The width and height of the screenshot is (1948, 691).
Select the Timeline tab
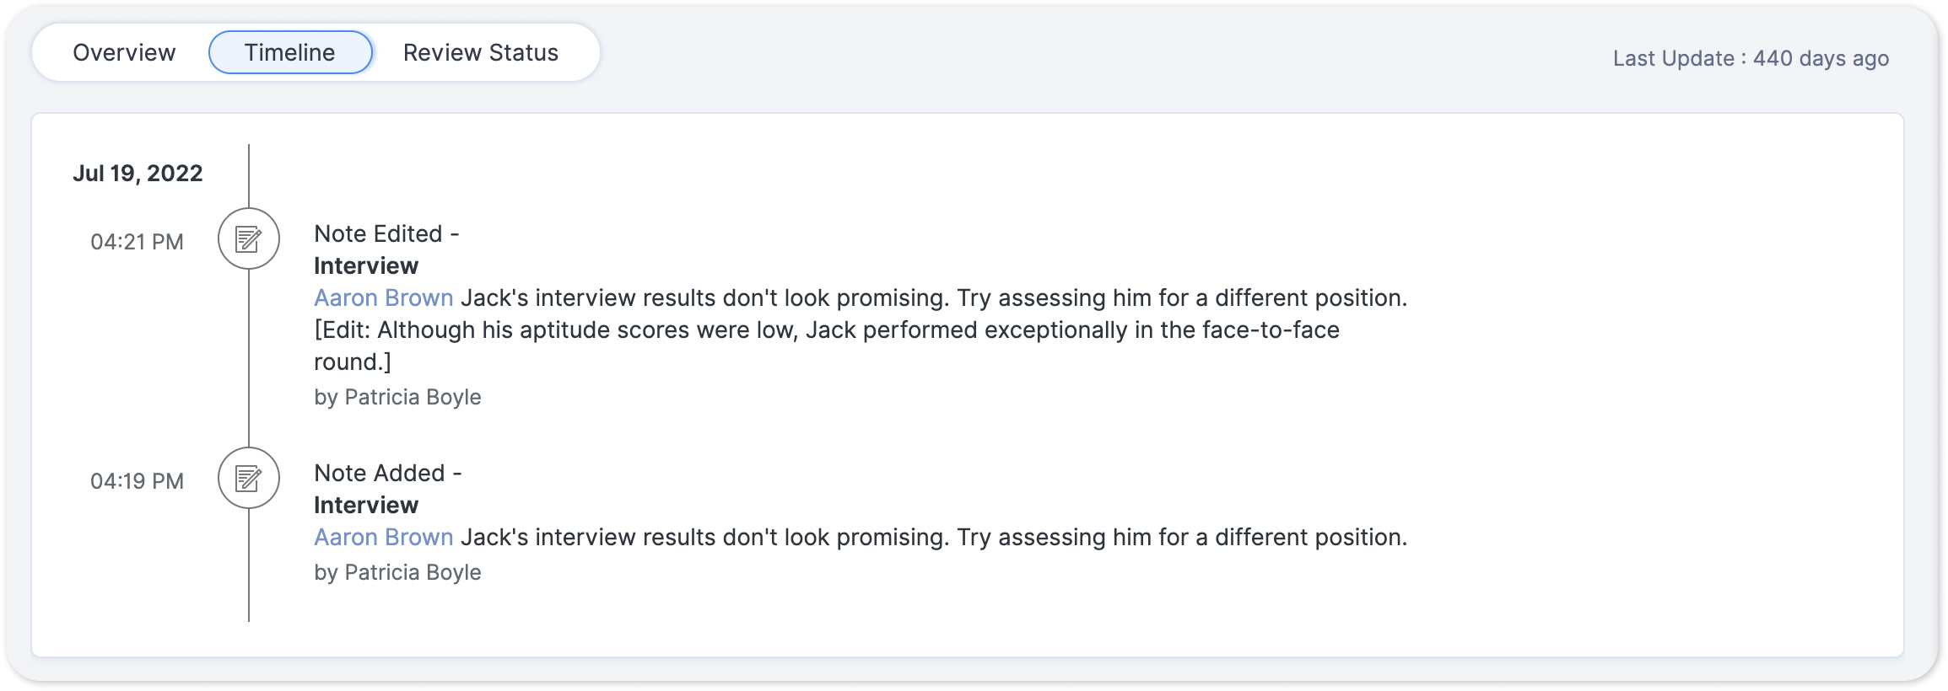pos(289,53)
